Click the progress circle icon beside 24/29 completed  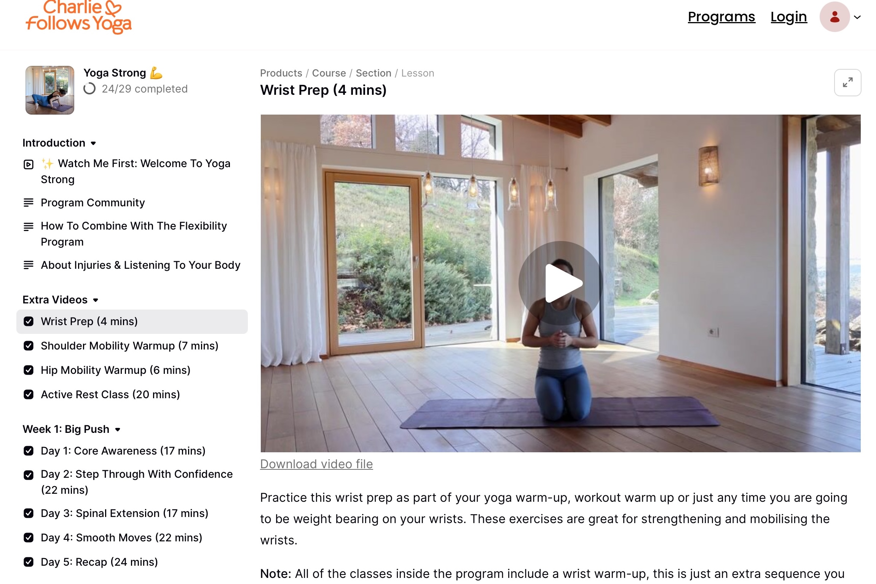coord(89,89)
